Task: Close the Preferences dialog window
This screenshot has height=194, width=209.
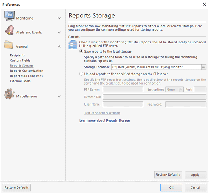Action: [204, 4]
